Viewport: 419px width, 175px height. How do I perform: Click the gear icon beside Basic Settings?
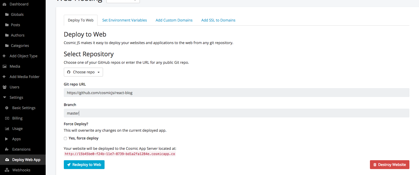[x=7, y=108]
